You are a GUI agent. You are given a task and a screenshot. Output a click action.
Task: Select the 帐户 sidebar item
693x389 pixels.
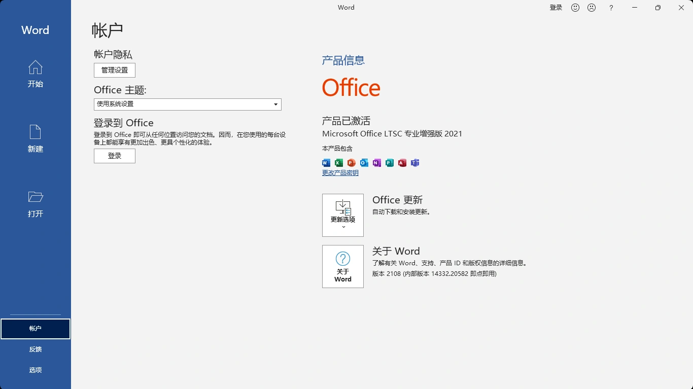(x=36, y=329)
